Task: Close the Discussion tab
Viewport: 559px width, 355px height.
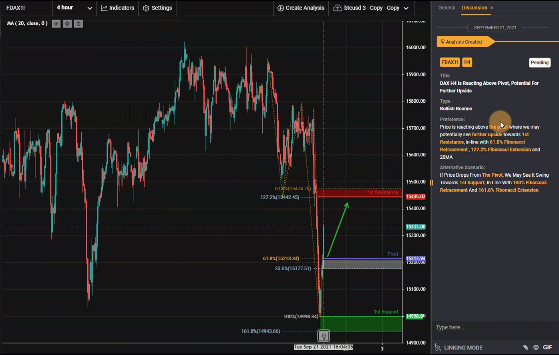Action: (x=492, y=8)
